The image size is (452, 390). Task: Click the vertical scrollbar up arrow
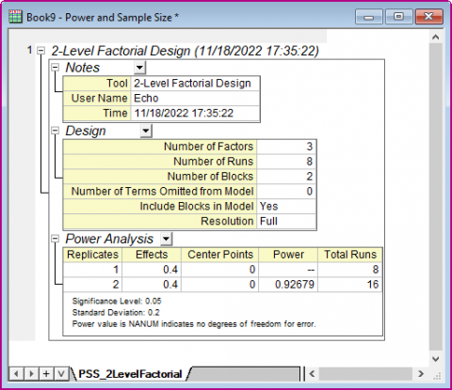tap(435, 38)
